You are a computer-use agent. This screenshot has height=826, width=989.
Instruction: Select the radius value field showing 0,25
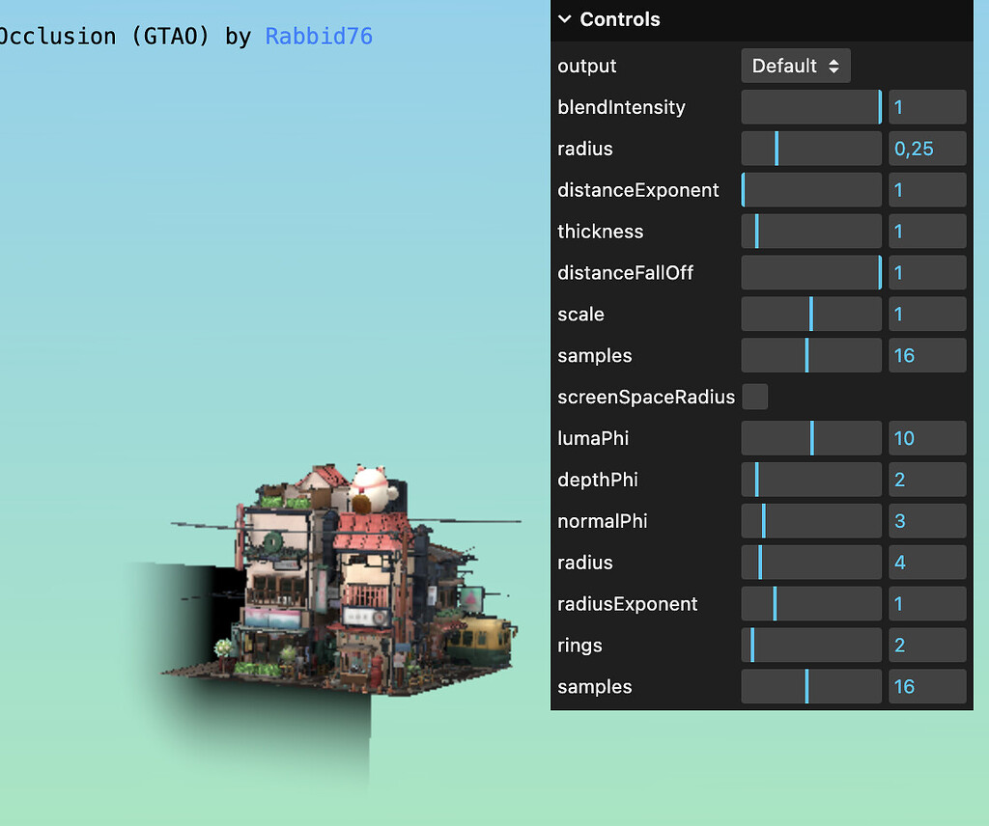(x=926, y=149)
